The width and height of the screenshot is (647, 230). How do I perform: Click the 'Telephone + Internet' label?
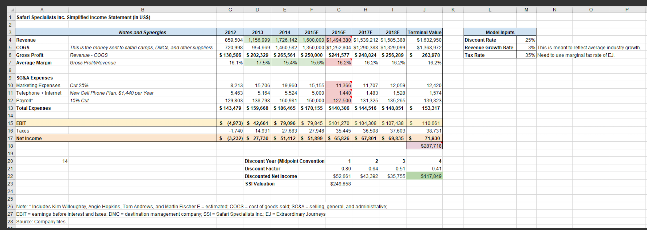click(42, 93)
